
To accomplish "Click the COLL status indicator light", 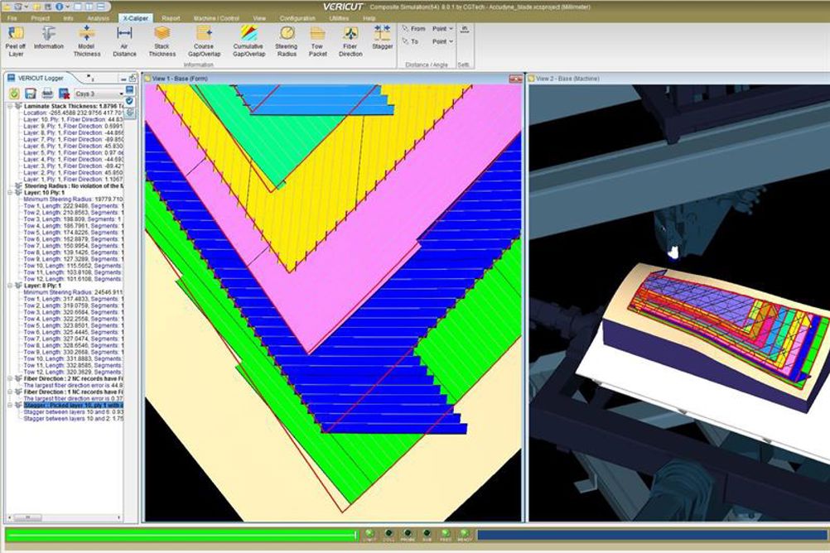I will (x=388, y=535).
